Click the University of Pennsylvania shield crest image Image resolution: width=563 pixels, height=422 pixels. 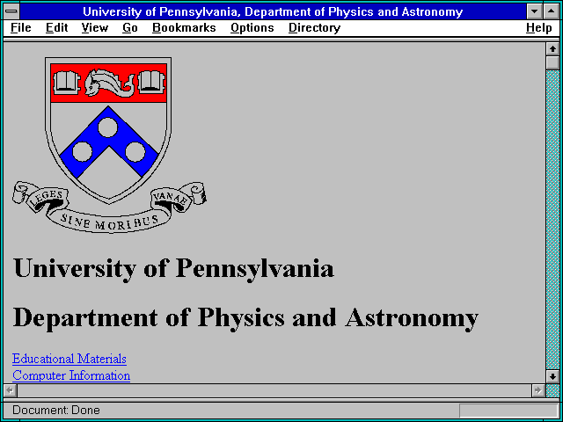point(109,144)
